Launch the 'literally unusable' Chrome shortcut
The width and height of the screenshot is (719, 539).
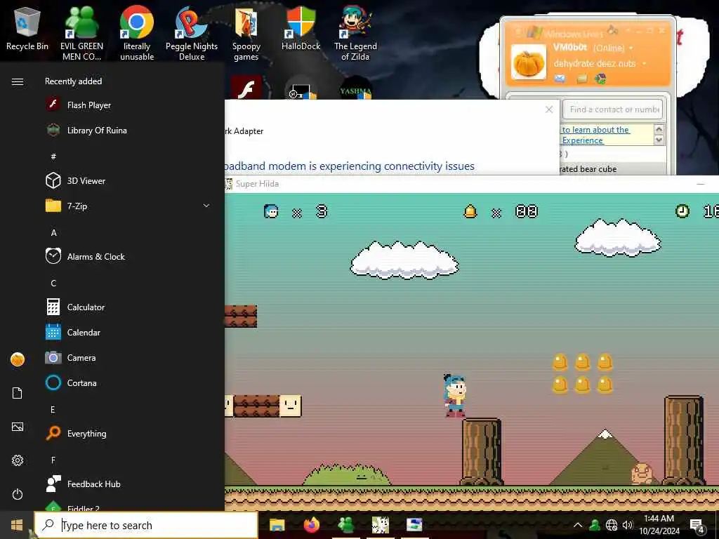tap(137, 33)
